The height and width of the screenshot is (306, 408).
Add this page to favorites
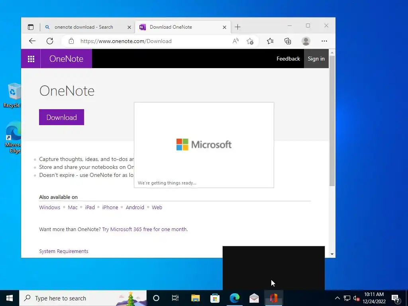coord(250,41)
